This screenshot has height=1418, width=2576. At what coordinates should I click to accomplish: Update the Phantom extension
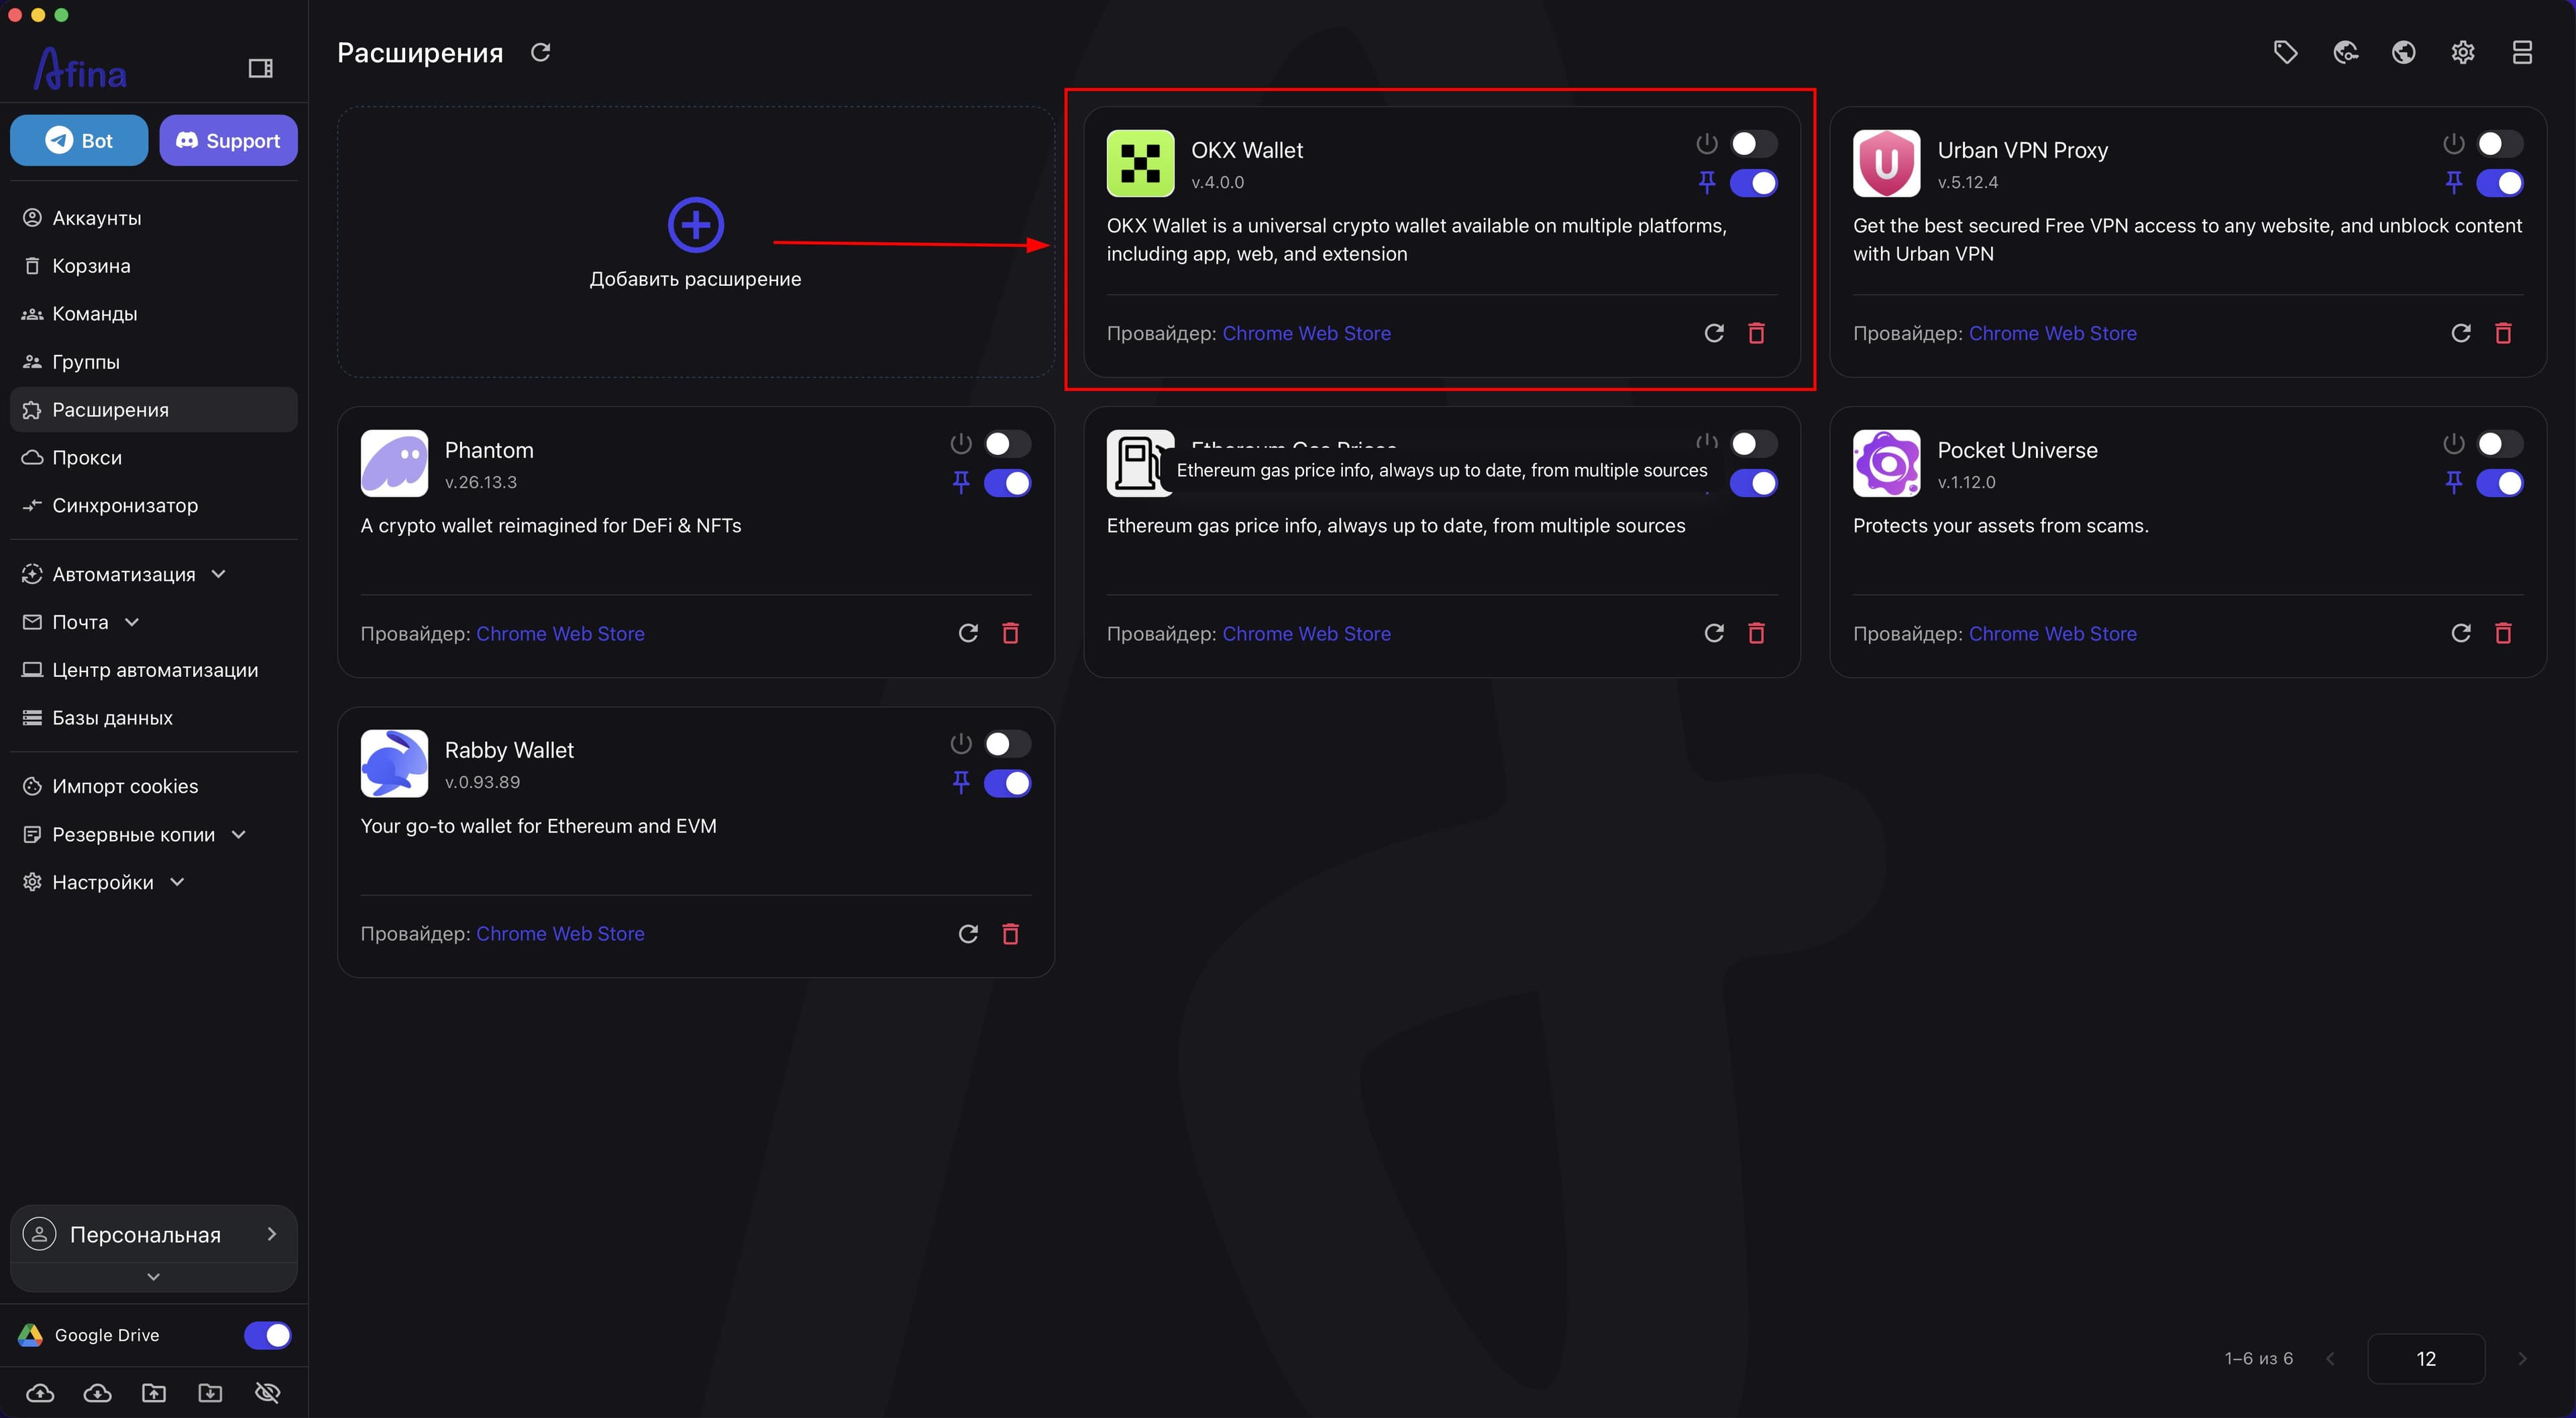(968, 633)
